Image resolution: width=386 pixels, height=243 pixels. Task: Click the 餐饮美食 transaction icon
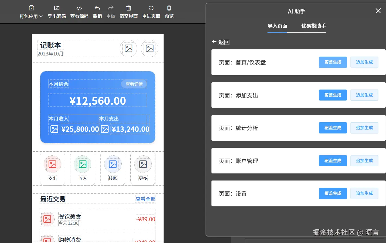pyautogui.click(x=47, y=219)
